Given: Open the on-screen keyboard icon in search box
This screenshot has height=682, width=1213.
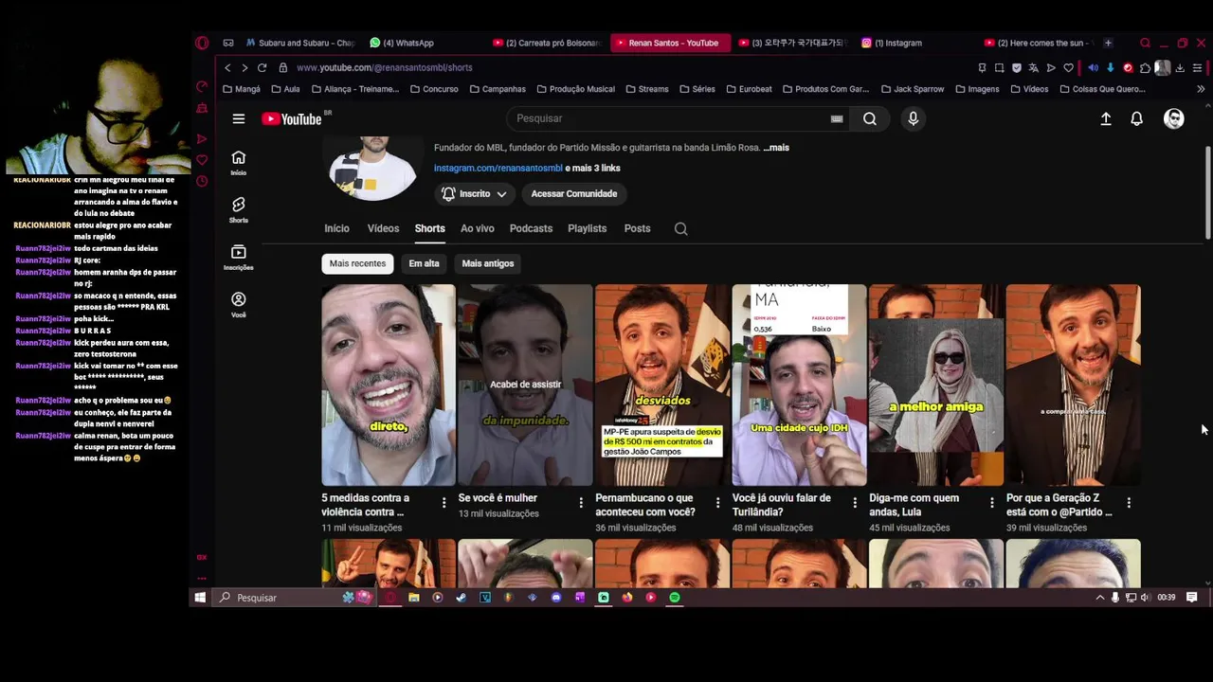Looking at the screenshot, I should pyautogui.click(x=837, y=118).
